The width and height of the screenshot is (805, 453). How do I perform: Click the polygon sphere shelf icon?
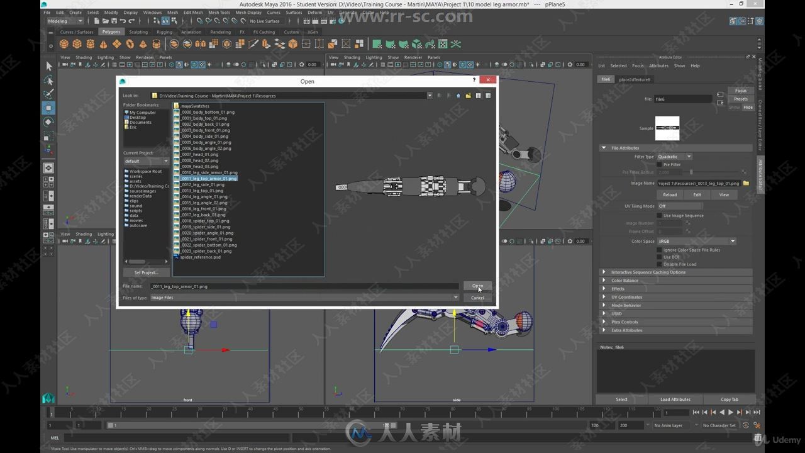coord(64,44)
